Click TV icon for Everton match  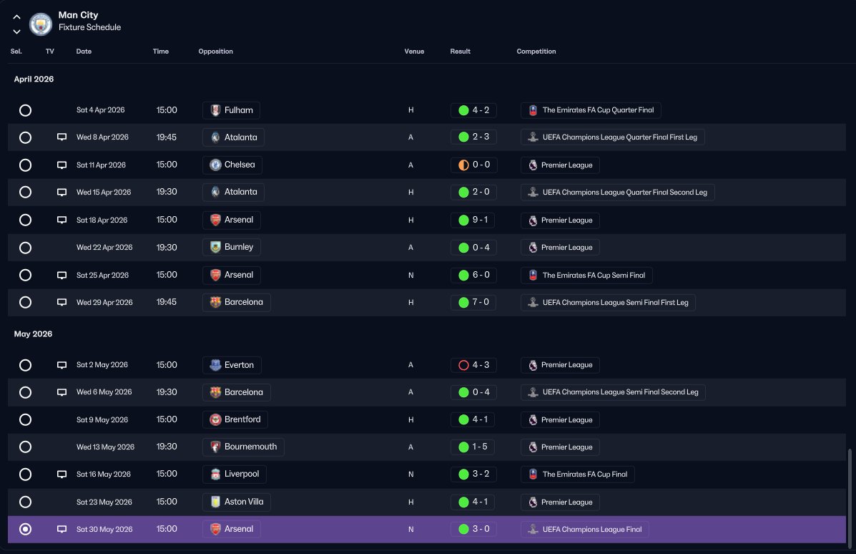point(62,365)
